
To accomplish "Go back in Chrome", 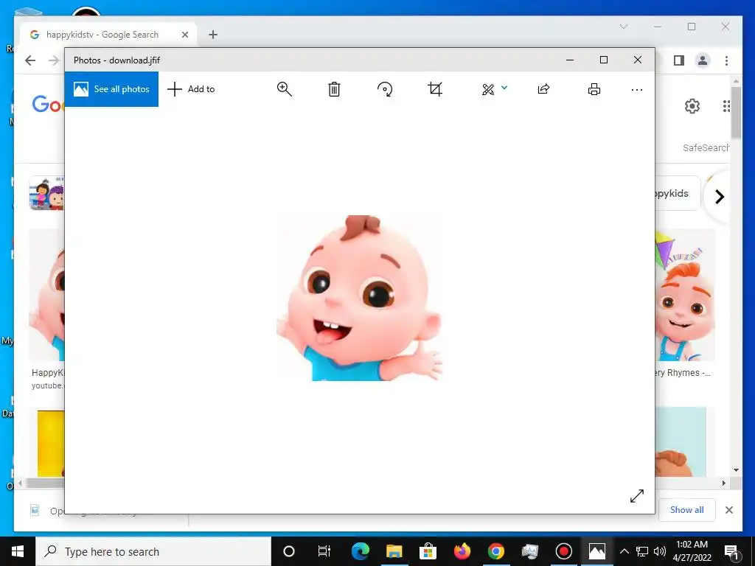I will click(x=30, y=60).
